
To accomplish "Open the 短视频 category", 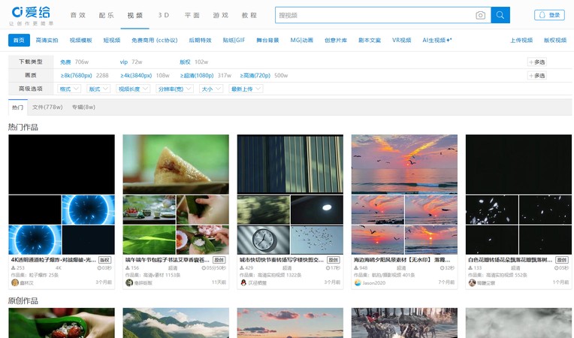I will coord(112,41).
